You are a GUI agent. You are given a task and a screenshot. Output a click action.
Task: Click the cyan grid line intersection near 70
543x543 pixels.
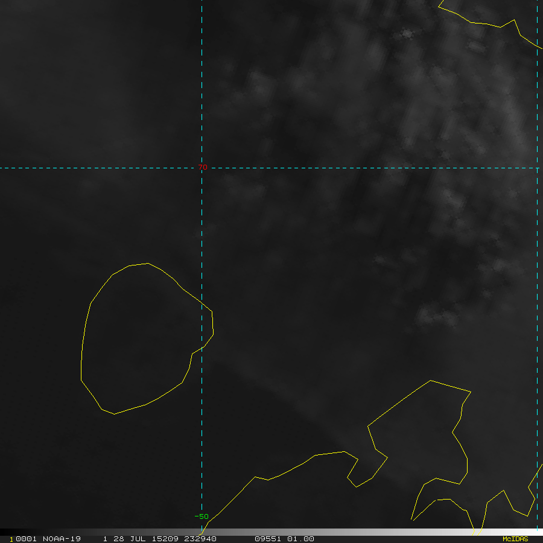point(202,168)
